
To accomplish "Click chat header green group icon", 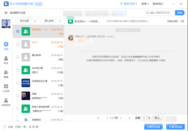I will (70, 21).
